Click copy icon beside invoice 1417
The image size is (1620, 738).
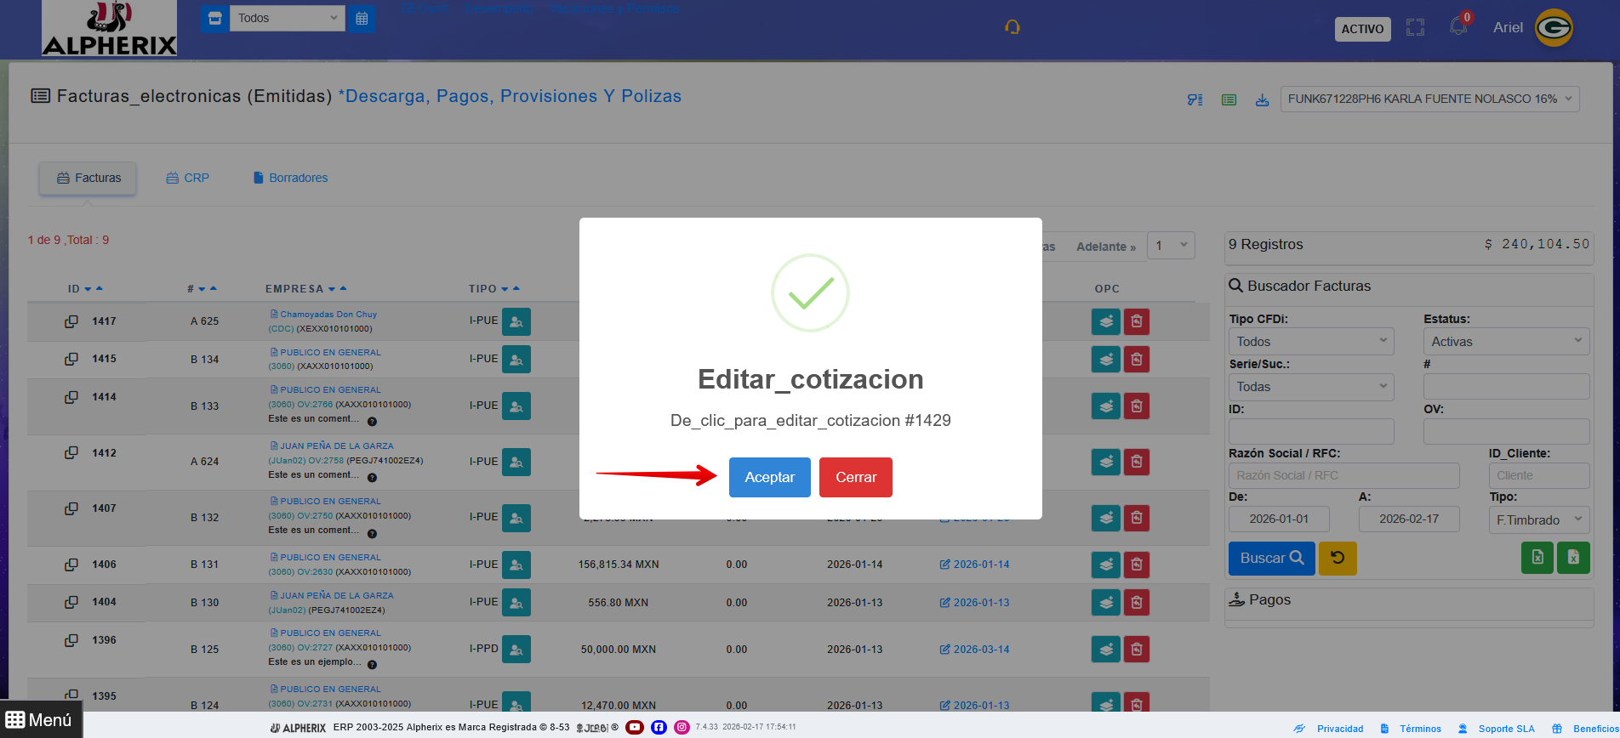pos(71,321)
